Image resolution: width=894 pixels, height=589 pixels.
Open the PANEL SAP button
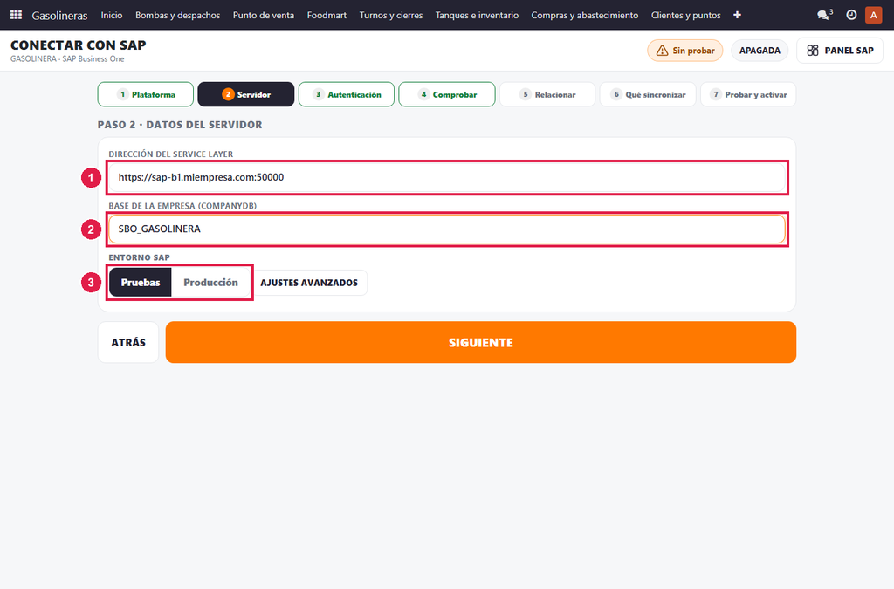tap(840, 51)
